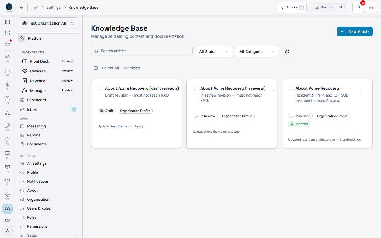
Task: Go to Dashboard in sidebar
Action: pos(48,100)
